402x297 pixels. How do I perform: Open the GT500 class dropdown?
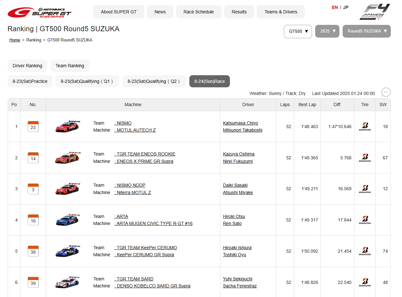tap(298, 31)
